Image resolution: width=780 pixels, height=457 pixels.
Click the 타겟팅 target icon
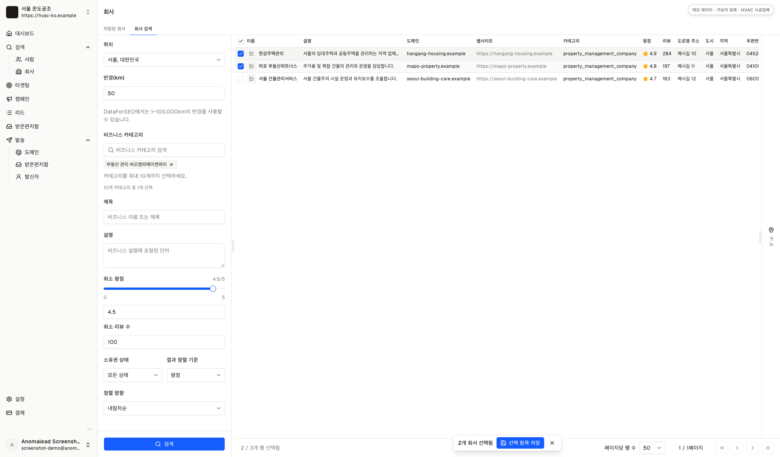9,85
